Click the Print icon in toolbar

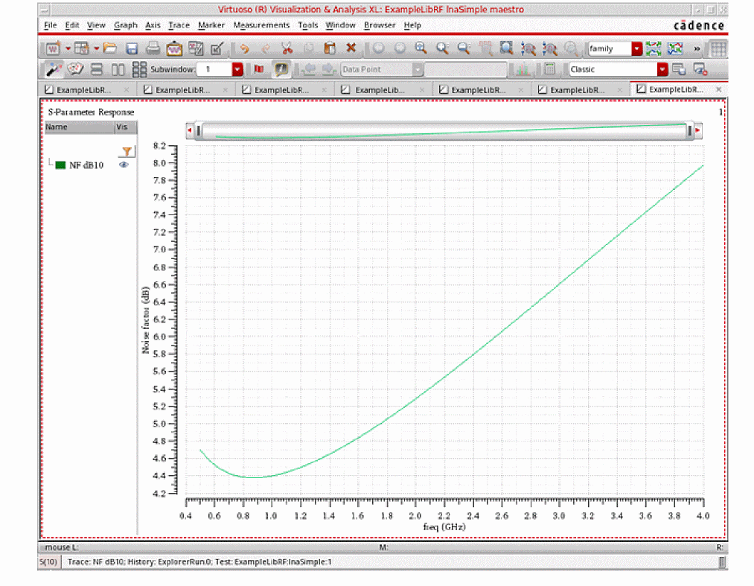point(153,49)
